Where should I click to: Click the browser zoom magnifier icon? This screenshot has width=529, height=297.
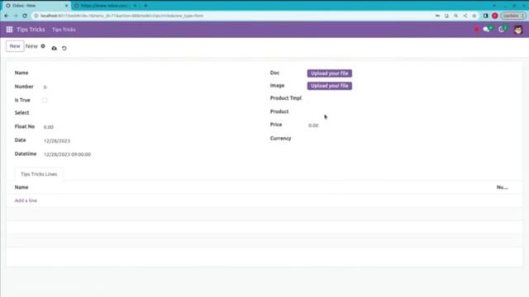[x=455, y=16]
